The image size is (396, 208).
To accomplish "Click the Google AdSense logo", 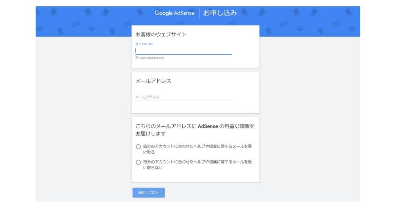I will coord(174,13).
